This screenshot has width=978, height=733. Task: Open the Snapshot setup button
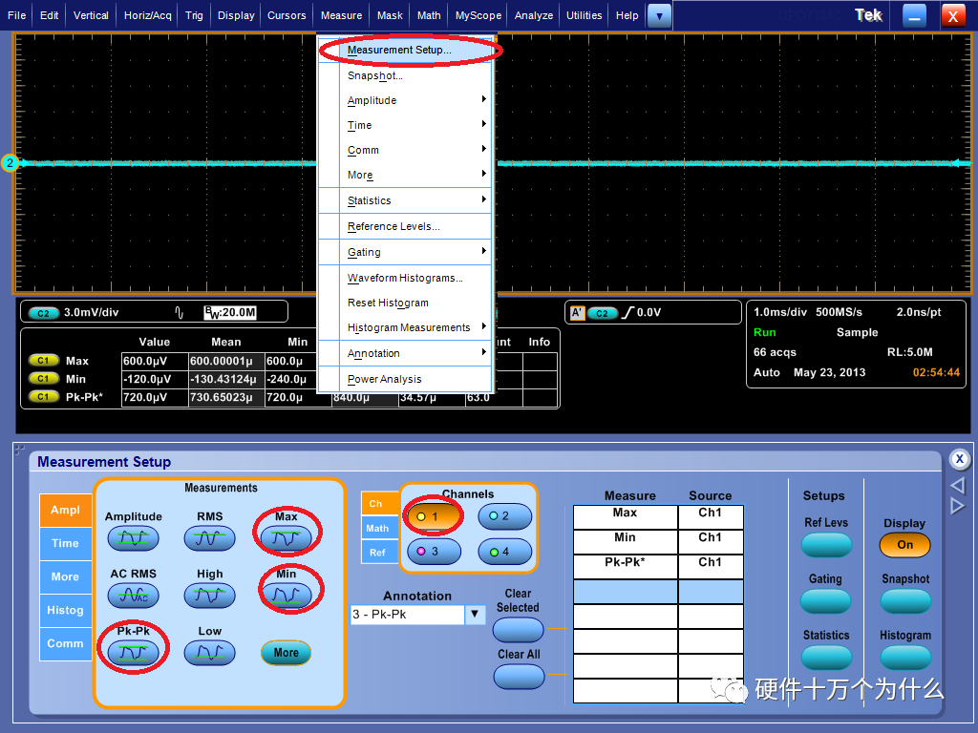[904, 601]
